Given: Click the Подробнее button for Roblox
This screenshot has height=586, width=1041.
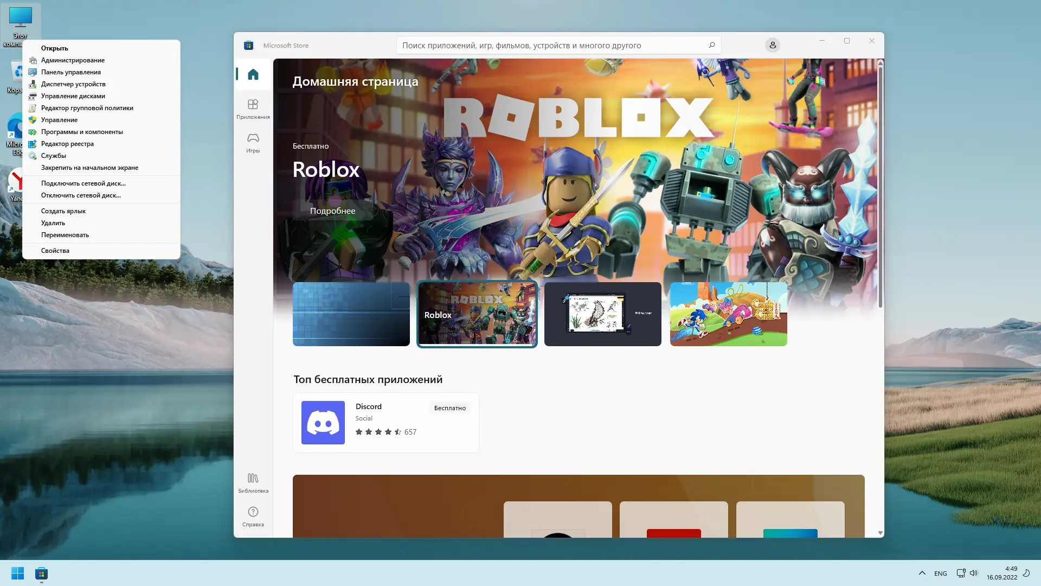Looking at the screenshot, I should pos(333,211).
